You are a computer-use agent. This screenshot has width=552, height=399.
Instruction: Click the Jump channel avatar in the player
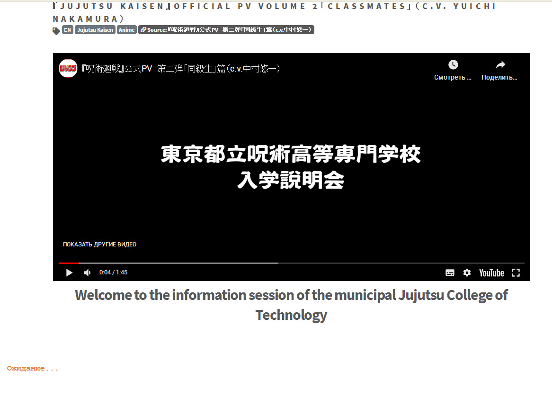pos(68,69)
